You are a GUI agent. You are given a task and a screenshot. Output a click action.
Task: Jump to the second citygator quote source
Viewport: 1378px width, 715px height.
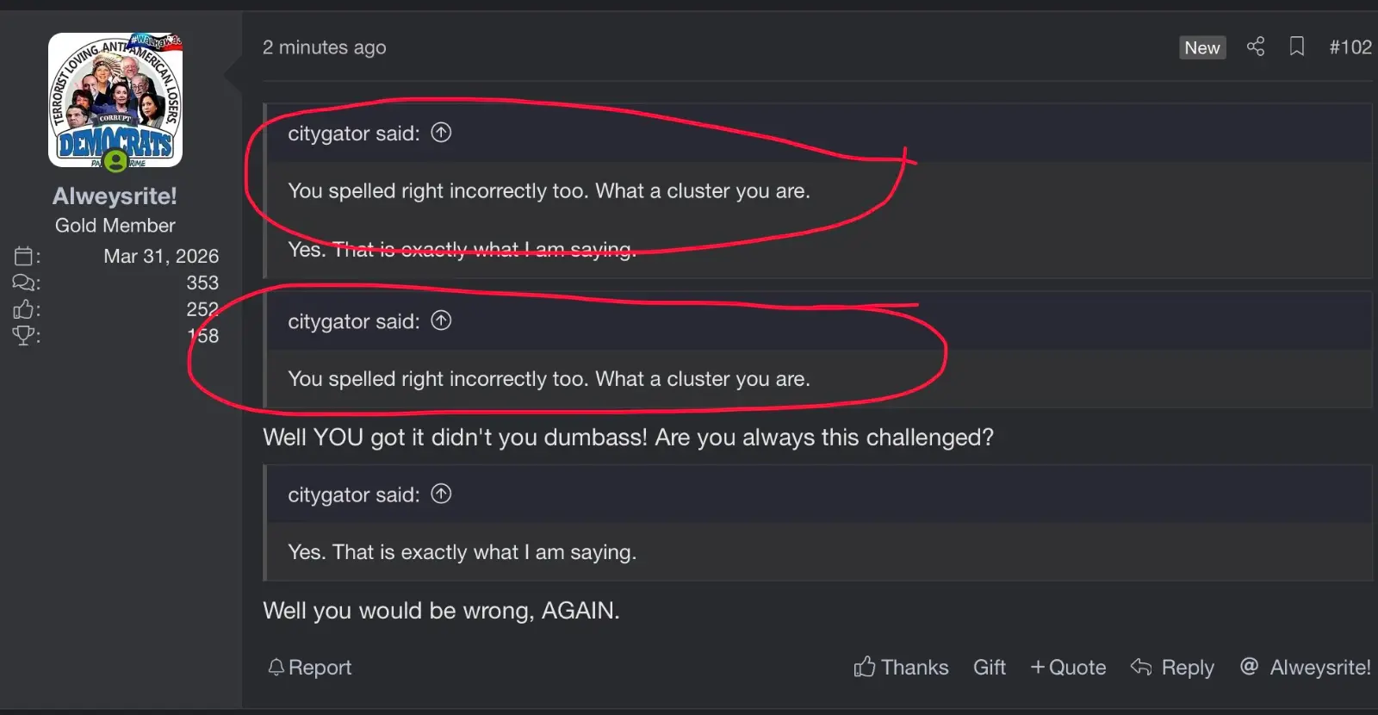(441, 321)
